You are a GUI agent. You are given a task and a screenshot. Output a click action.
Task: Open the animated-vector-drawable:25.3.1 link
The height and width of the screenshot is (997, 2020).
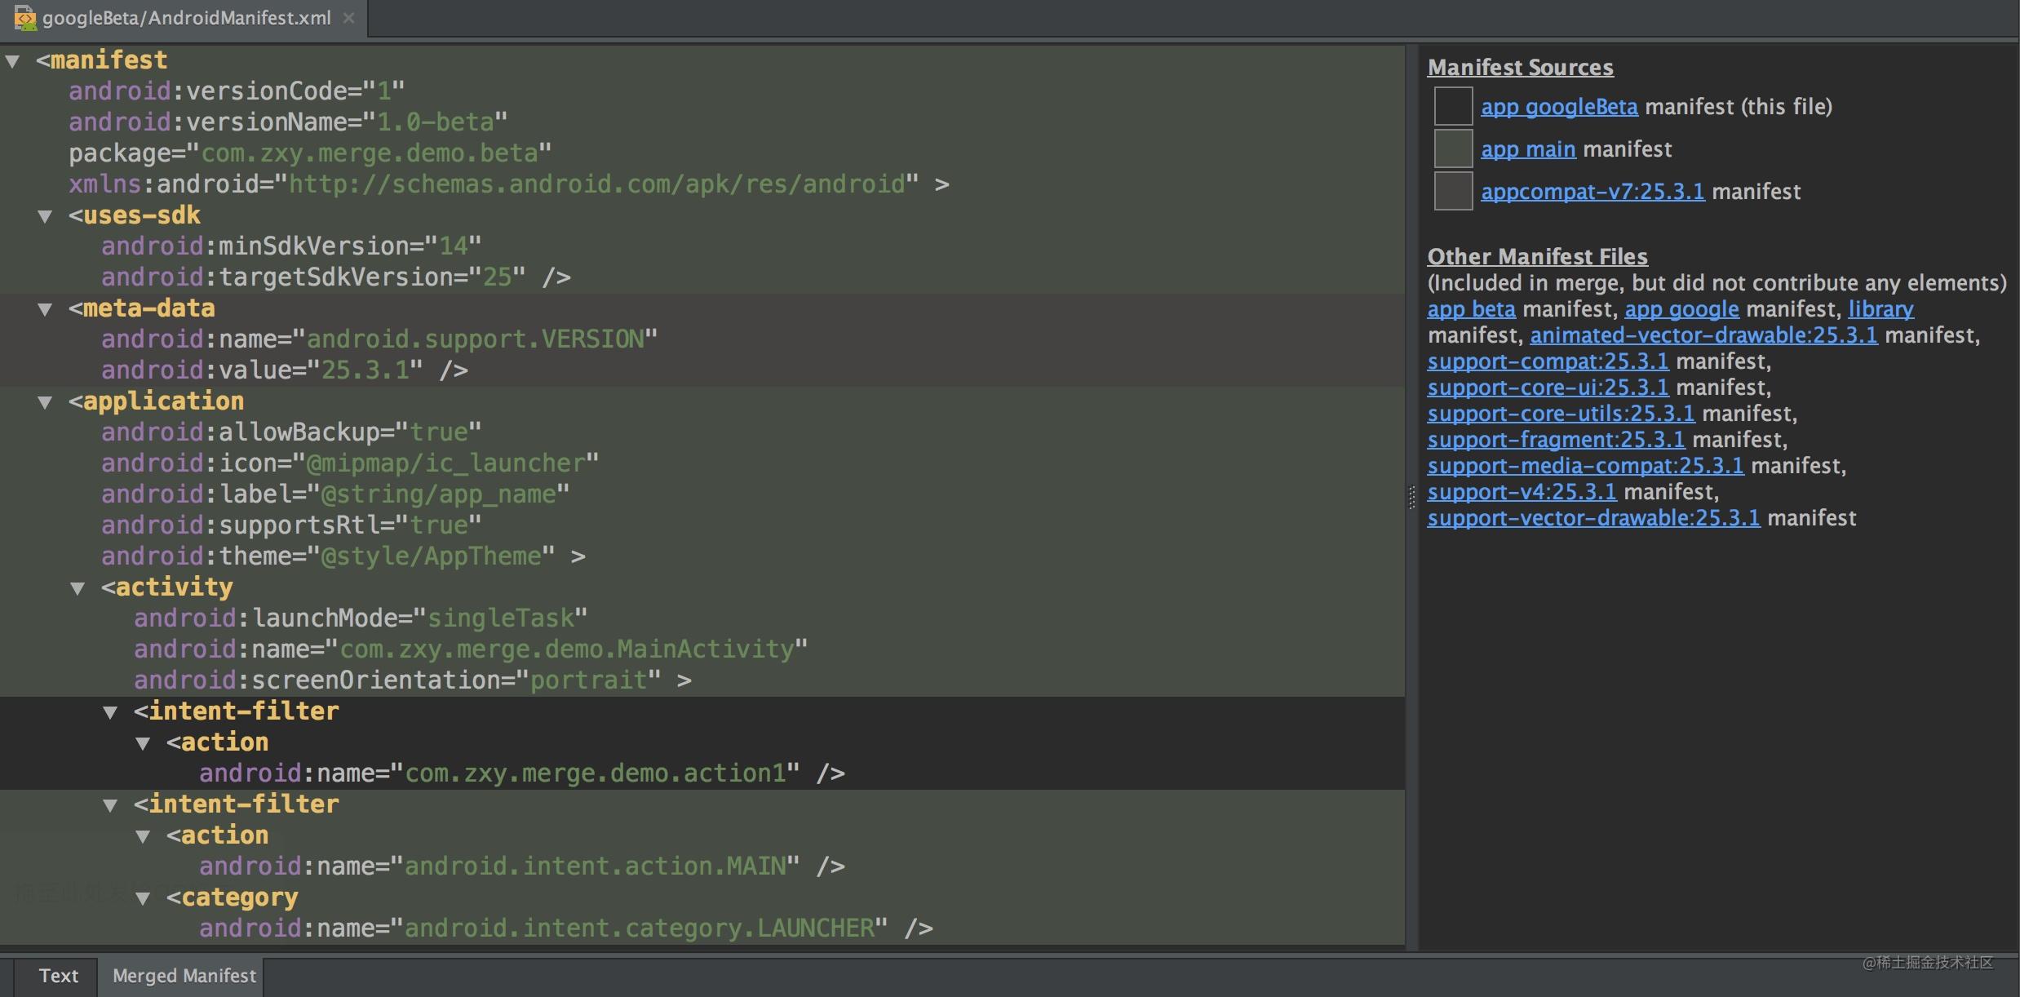pos(1703,335)
